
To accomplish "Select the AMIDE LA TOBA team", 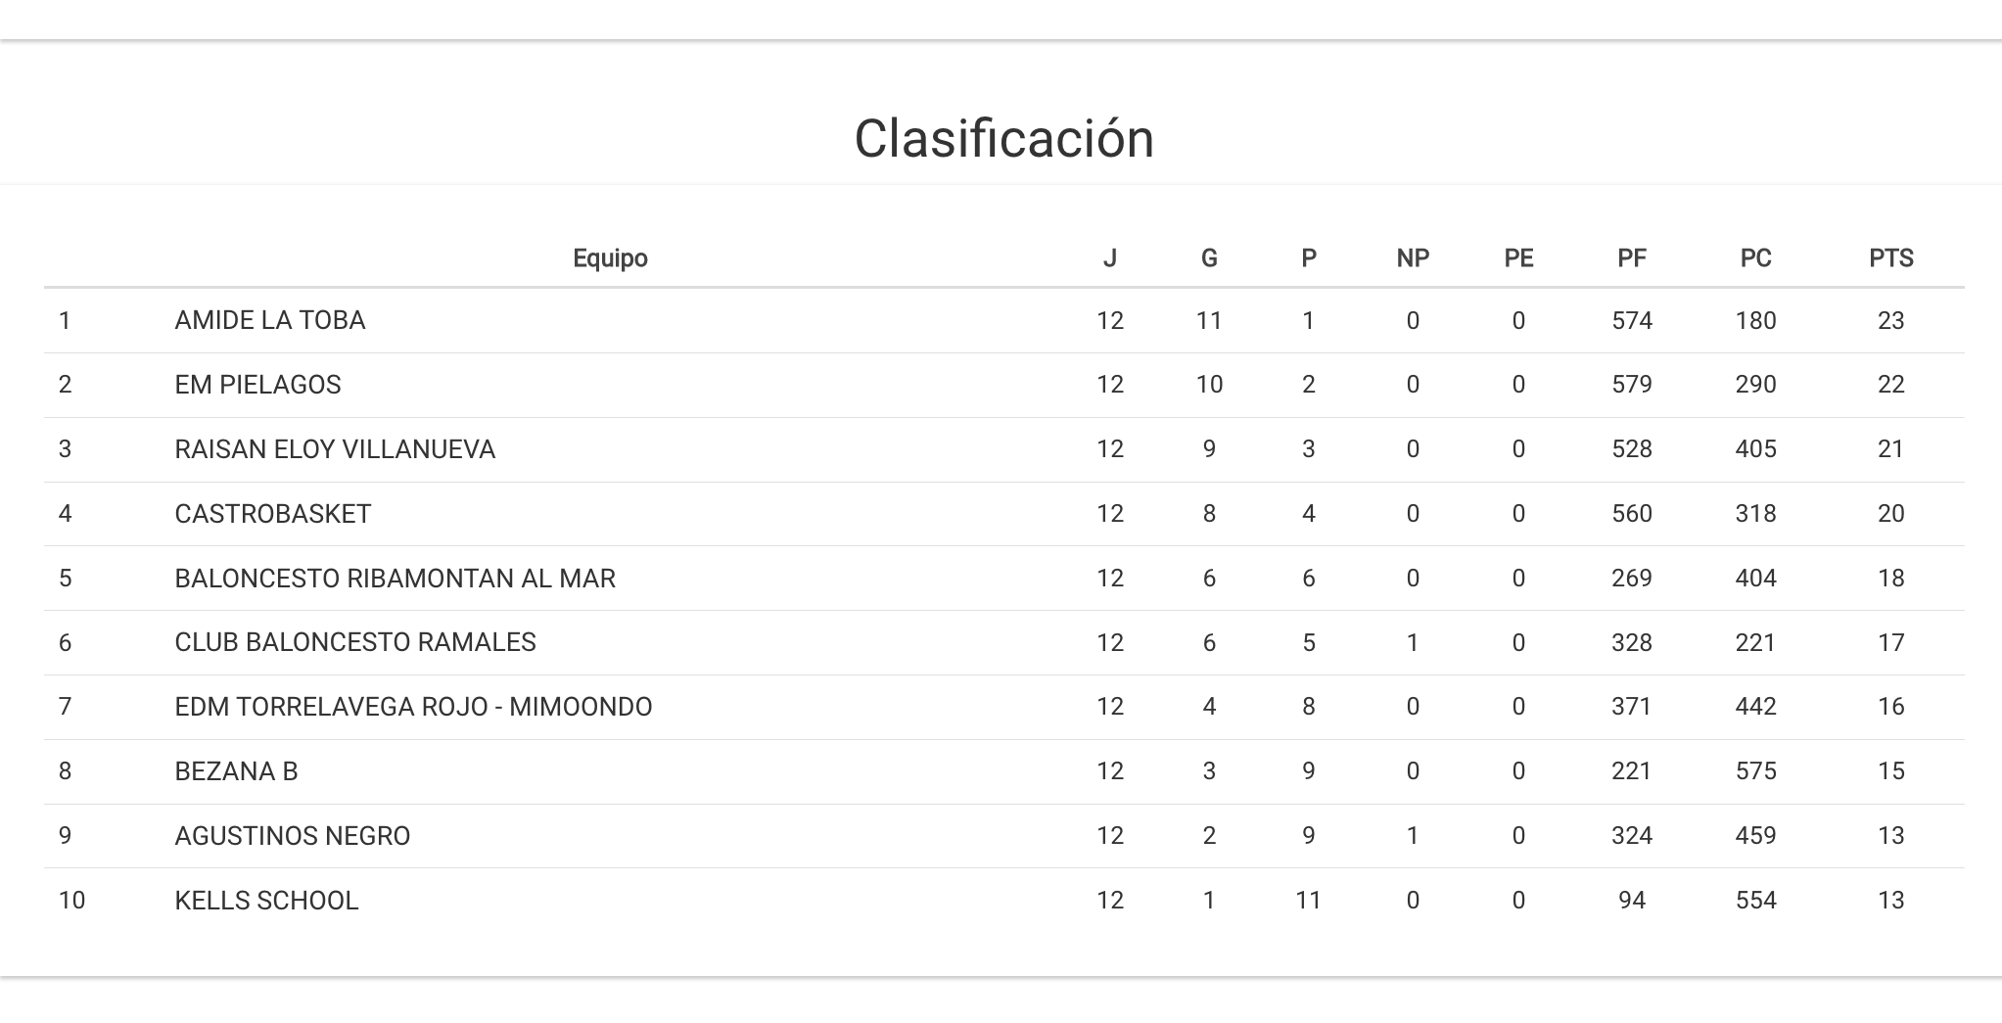I will pos(270,321).
